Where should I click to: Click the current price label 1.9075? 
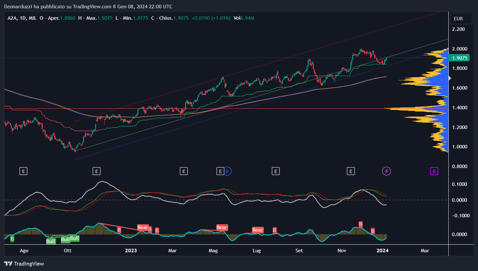[x=460, y=58]
